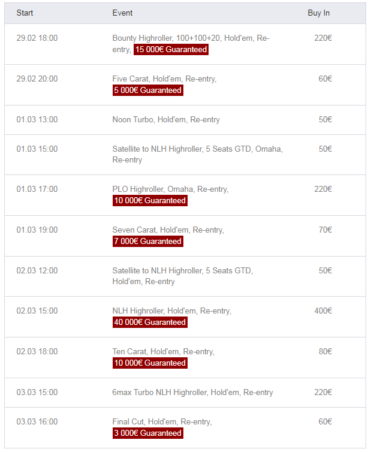371x452 pixels.
Task: Select the Noon Turbo event row
Action: [166, 120]
